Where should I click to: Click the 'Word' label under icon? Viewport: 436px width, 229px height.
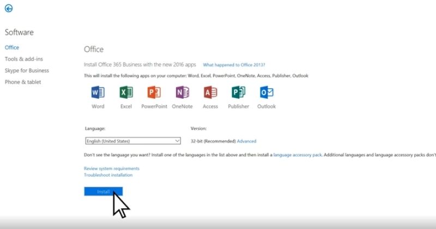[x=98, y=106]
